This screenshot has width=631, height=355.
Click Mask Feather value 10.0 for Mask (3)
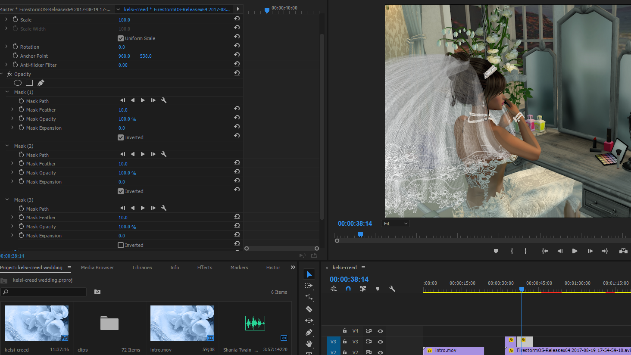[x=123, y=218]
